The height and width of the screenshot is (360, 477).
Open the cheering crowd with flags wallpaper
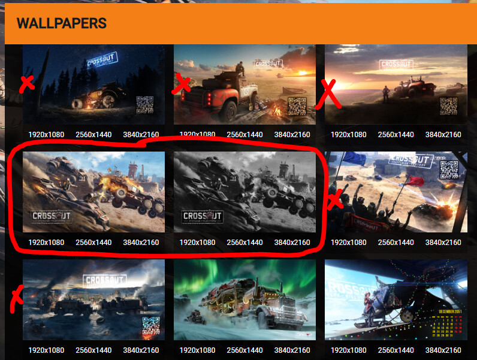point(396,192)
